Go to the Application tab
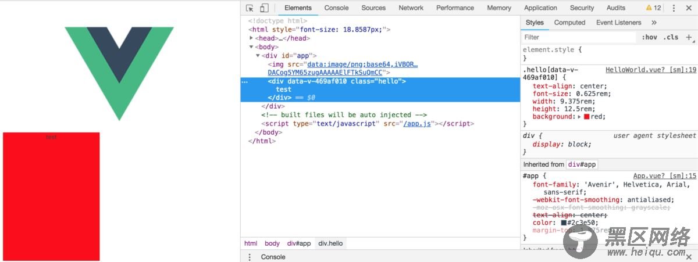This screenshot has height=262, width=698. 540,8
